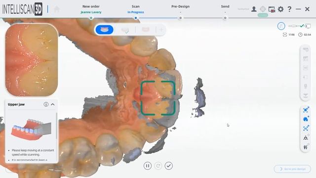Image resolution: width=316 pixels, height=178 pixels.
Task: Click patient name Jeanne Lavery
Action: pyautogui.click(x=91, y=12)
